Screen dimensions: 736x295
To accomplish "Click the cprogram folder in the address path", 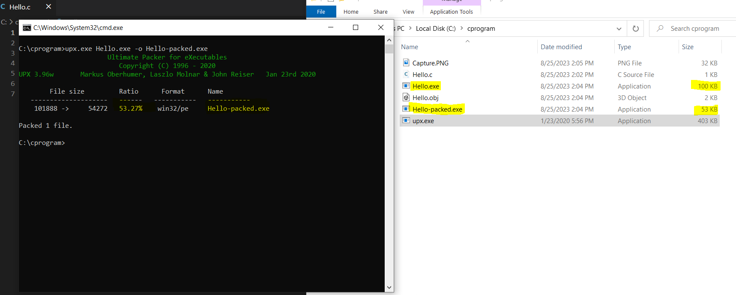I will [481, 29].
